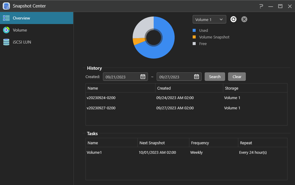Image resolution: width=295 pixels, height=185 pixels.
Task: Open calendar for the 09/27/2023 end date
Action: [197, 77]
